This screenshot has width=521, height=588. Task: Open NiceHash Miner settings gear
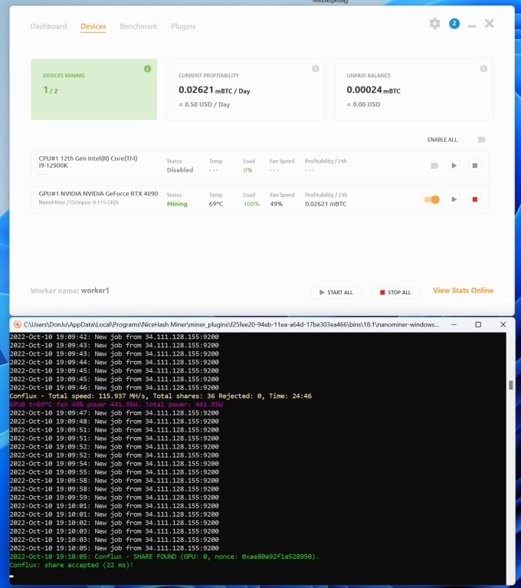point(434,24)
